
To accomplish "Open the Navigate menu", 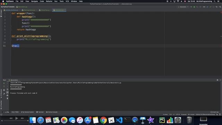I will coord(34,1).
